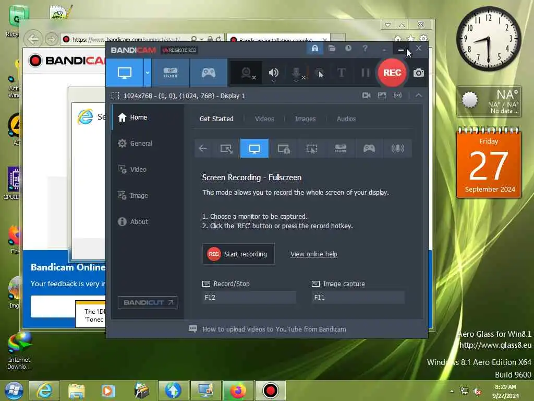Open Image settings in sidebar
Image resolution: width=534 pixels, height=401 pixels.
click(148, 195)
